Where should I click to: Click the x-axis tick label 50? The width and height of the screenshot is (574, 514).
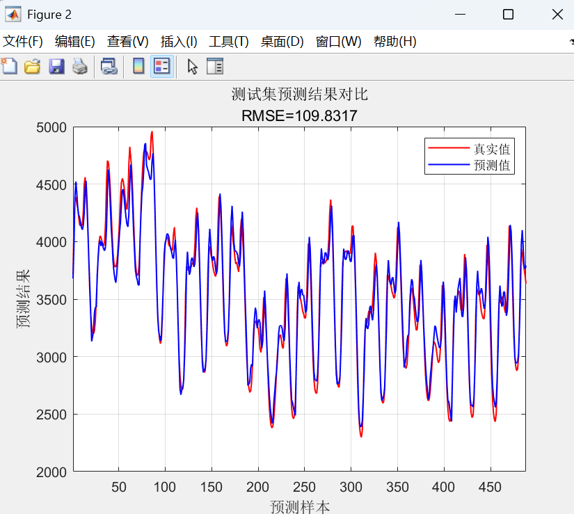[x=118, y=487]
